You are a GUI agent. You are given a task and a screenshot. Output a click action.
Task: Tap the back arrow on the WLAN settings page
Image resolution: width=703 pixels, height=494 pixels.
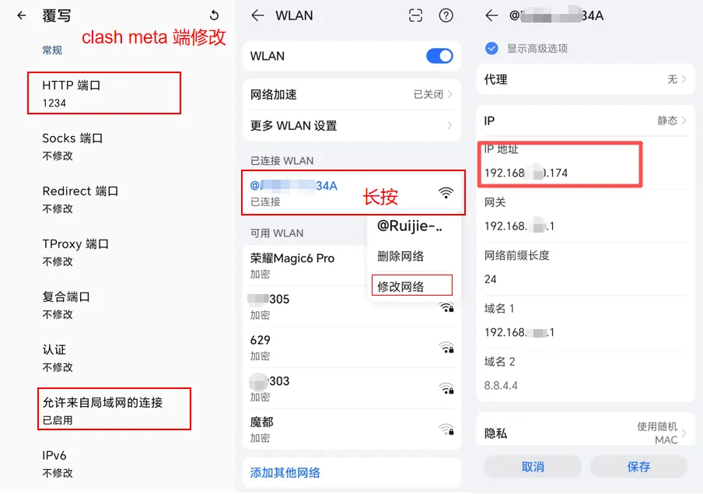(257, 16)
